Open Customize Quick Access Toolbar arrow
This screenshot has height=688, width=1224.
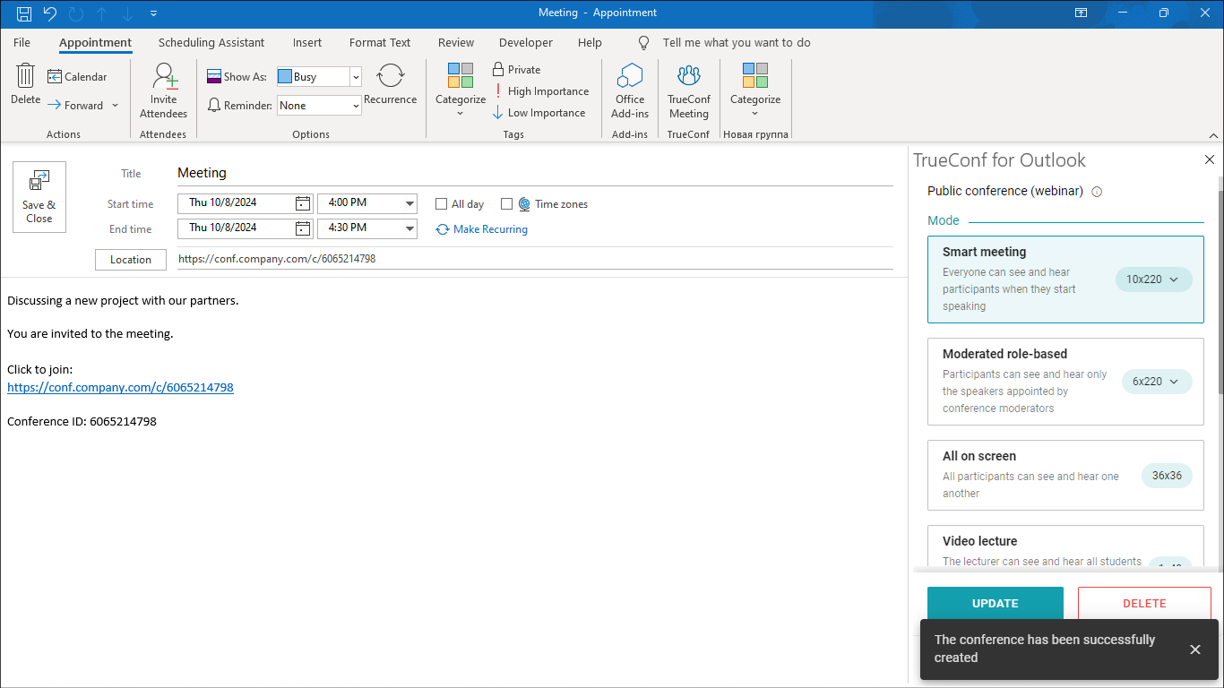click(154, 13)
